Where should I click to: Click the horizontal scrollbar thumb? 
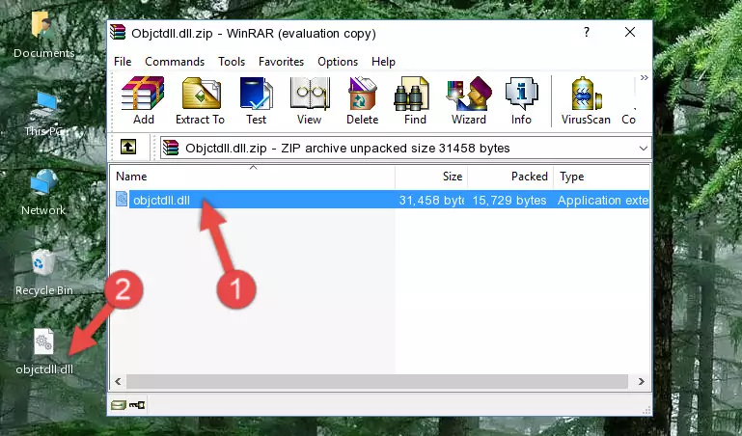pos(377,381)
